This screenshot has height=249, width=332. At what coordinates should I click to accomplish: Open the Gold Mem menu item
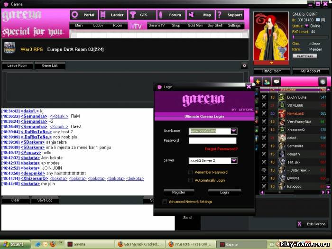[195, 26]
